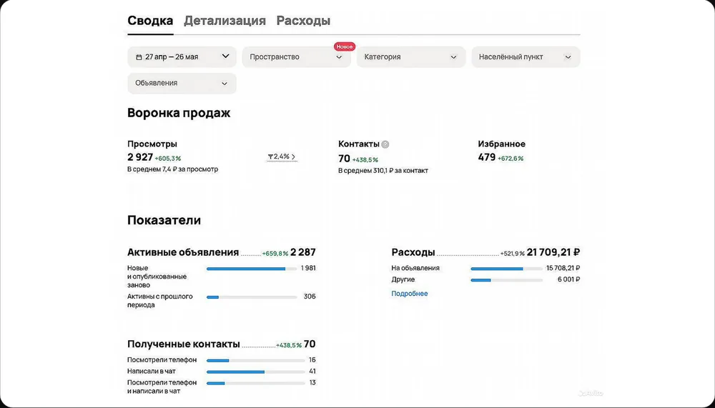Click the Посмотрели телефон row's bar (value 16)

(x=255, y=361)
